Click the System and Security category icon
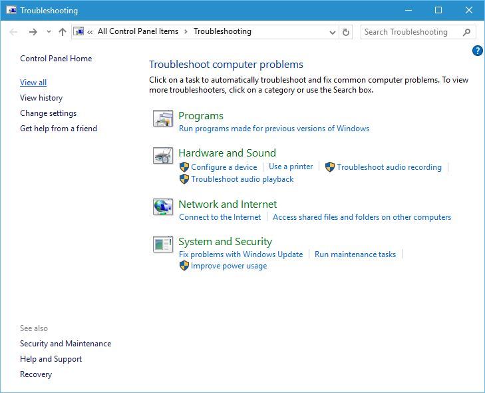Screen dimensions: 485x393 coord(163,244)
